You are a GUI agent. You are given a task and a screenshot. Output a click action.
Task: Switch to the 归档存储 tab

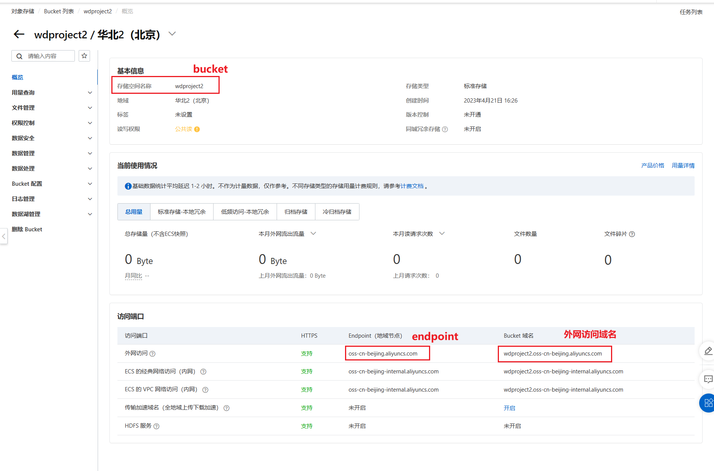296,212
